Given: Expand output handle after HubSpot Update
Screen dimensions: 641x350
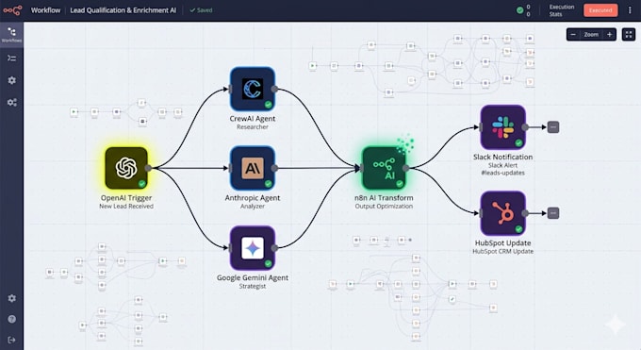Looking at the screenshot, I should (x=553, y=213).
